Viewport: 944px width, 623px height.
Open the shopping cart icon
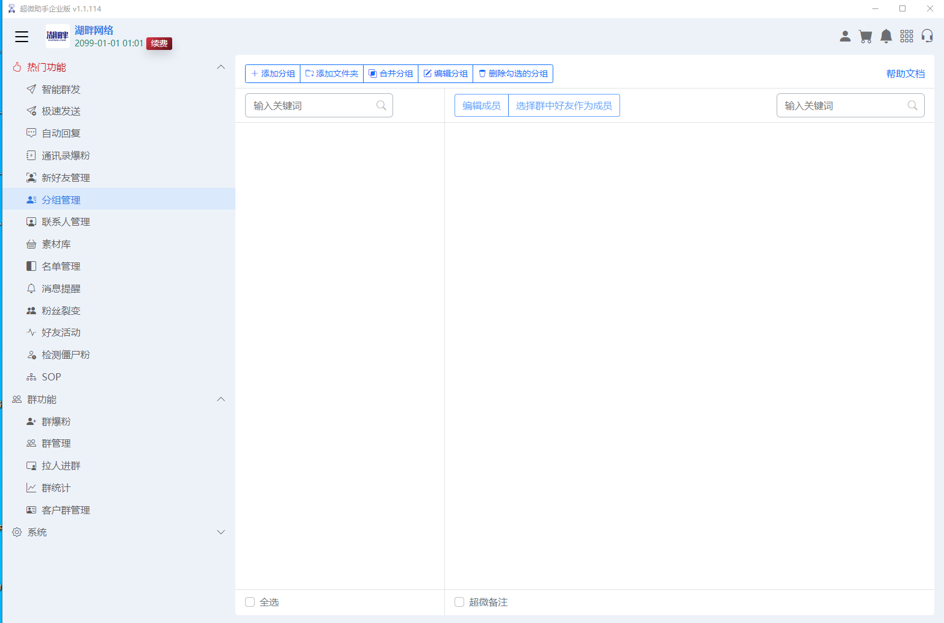point(866,37)
